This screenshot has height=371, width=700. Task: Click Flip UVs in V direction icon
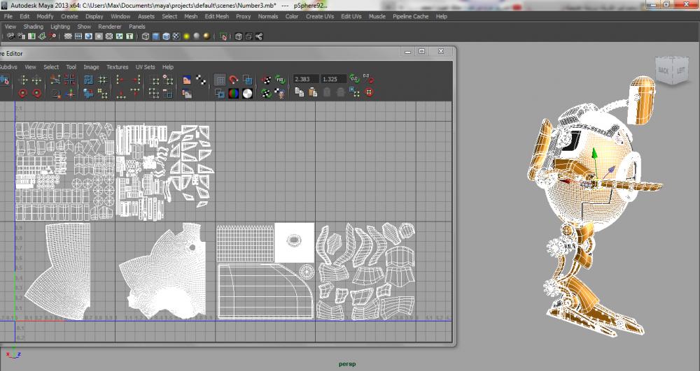(x=36, y=80)
